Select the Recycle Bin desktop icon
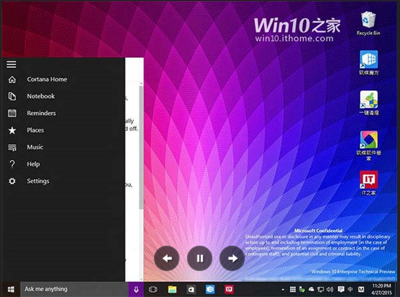This screenshot has width=400, height=297. (368, 23)
